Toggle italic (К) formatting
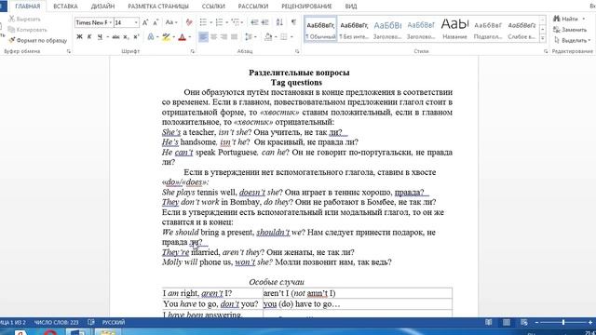 (x=89, y=37)
